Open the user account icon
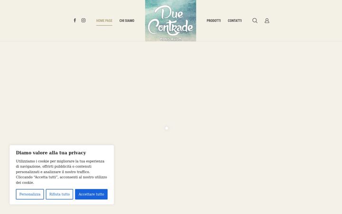 [267, 20]
